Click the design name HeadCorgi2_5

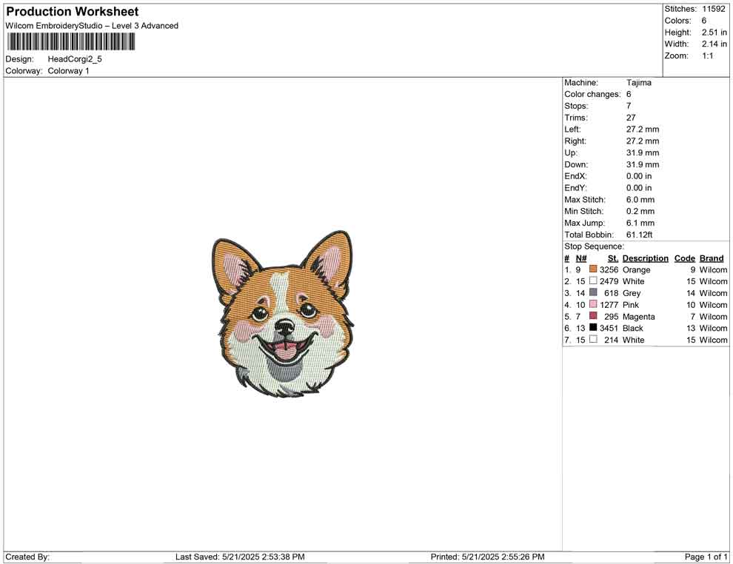tap(75, 59)
